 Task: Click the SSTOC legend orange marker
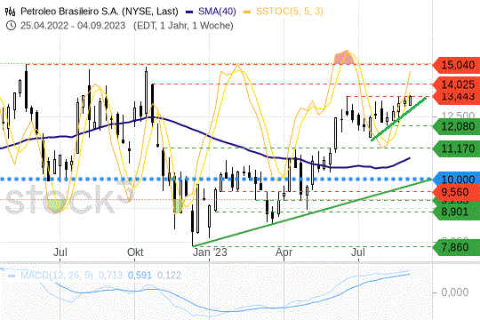point(247,12)
